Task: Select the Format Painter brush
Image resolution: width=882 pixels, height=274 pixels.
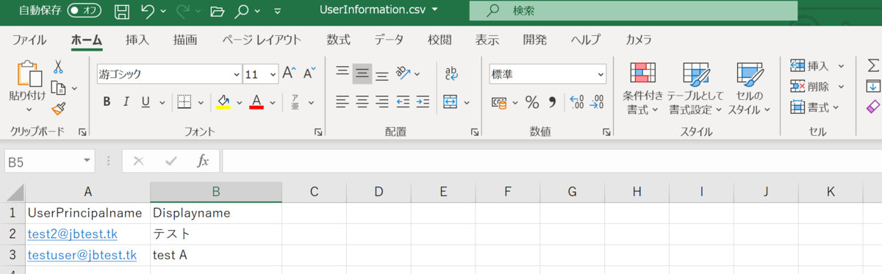Action: [x=59, y=109]
